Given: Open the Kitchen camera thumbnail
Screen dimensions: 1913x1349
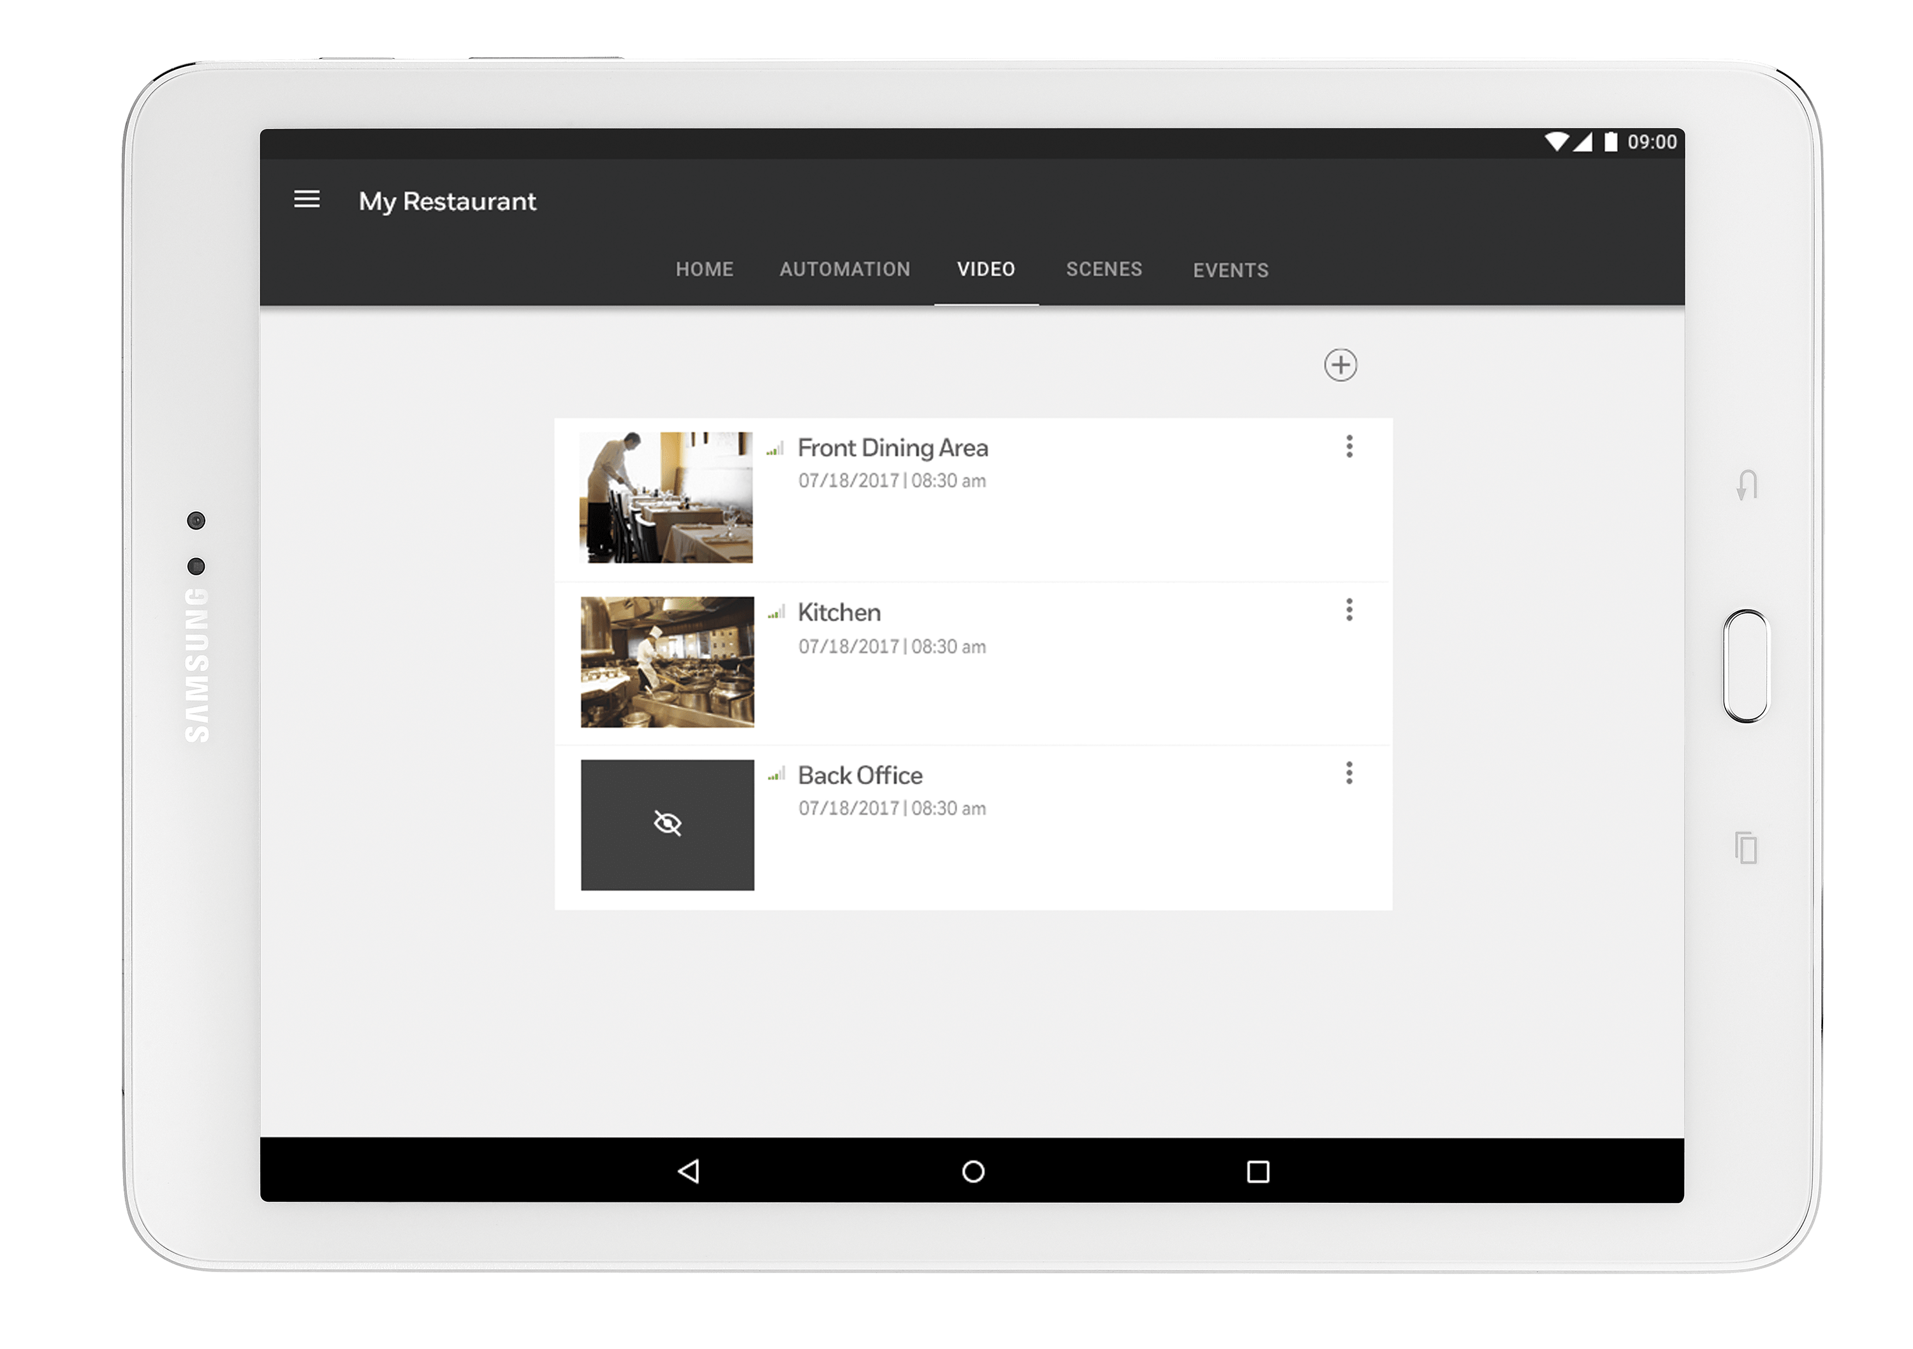Looking at the screenshot, I should (668, 661).
